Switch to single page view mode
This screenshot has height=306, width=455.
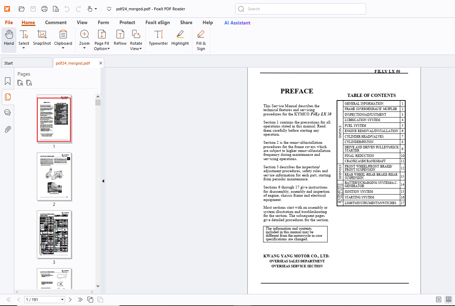[x=439, y=300]
